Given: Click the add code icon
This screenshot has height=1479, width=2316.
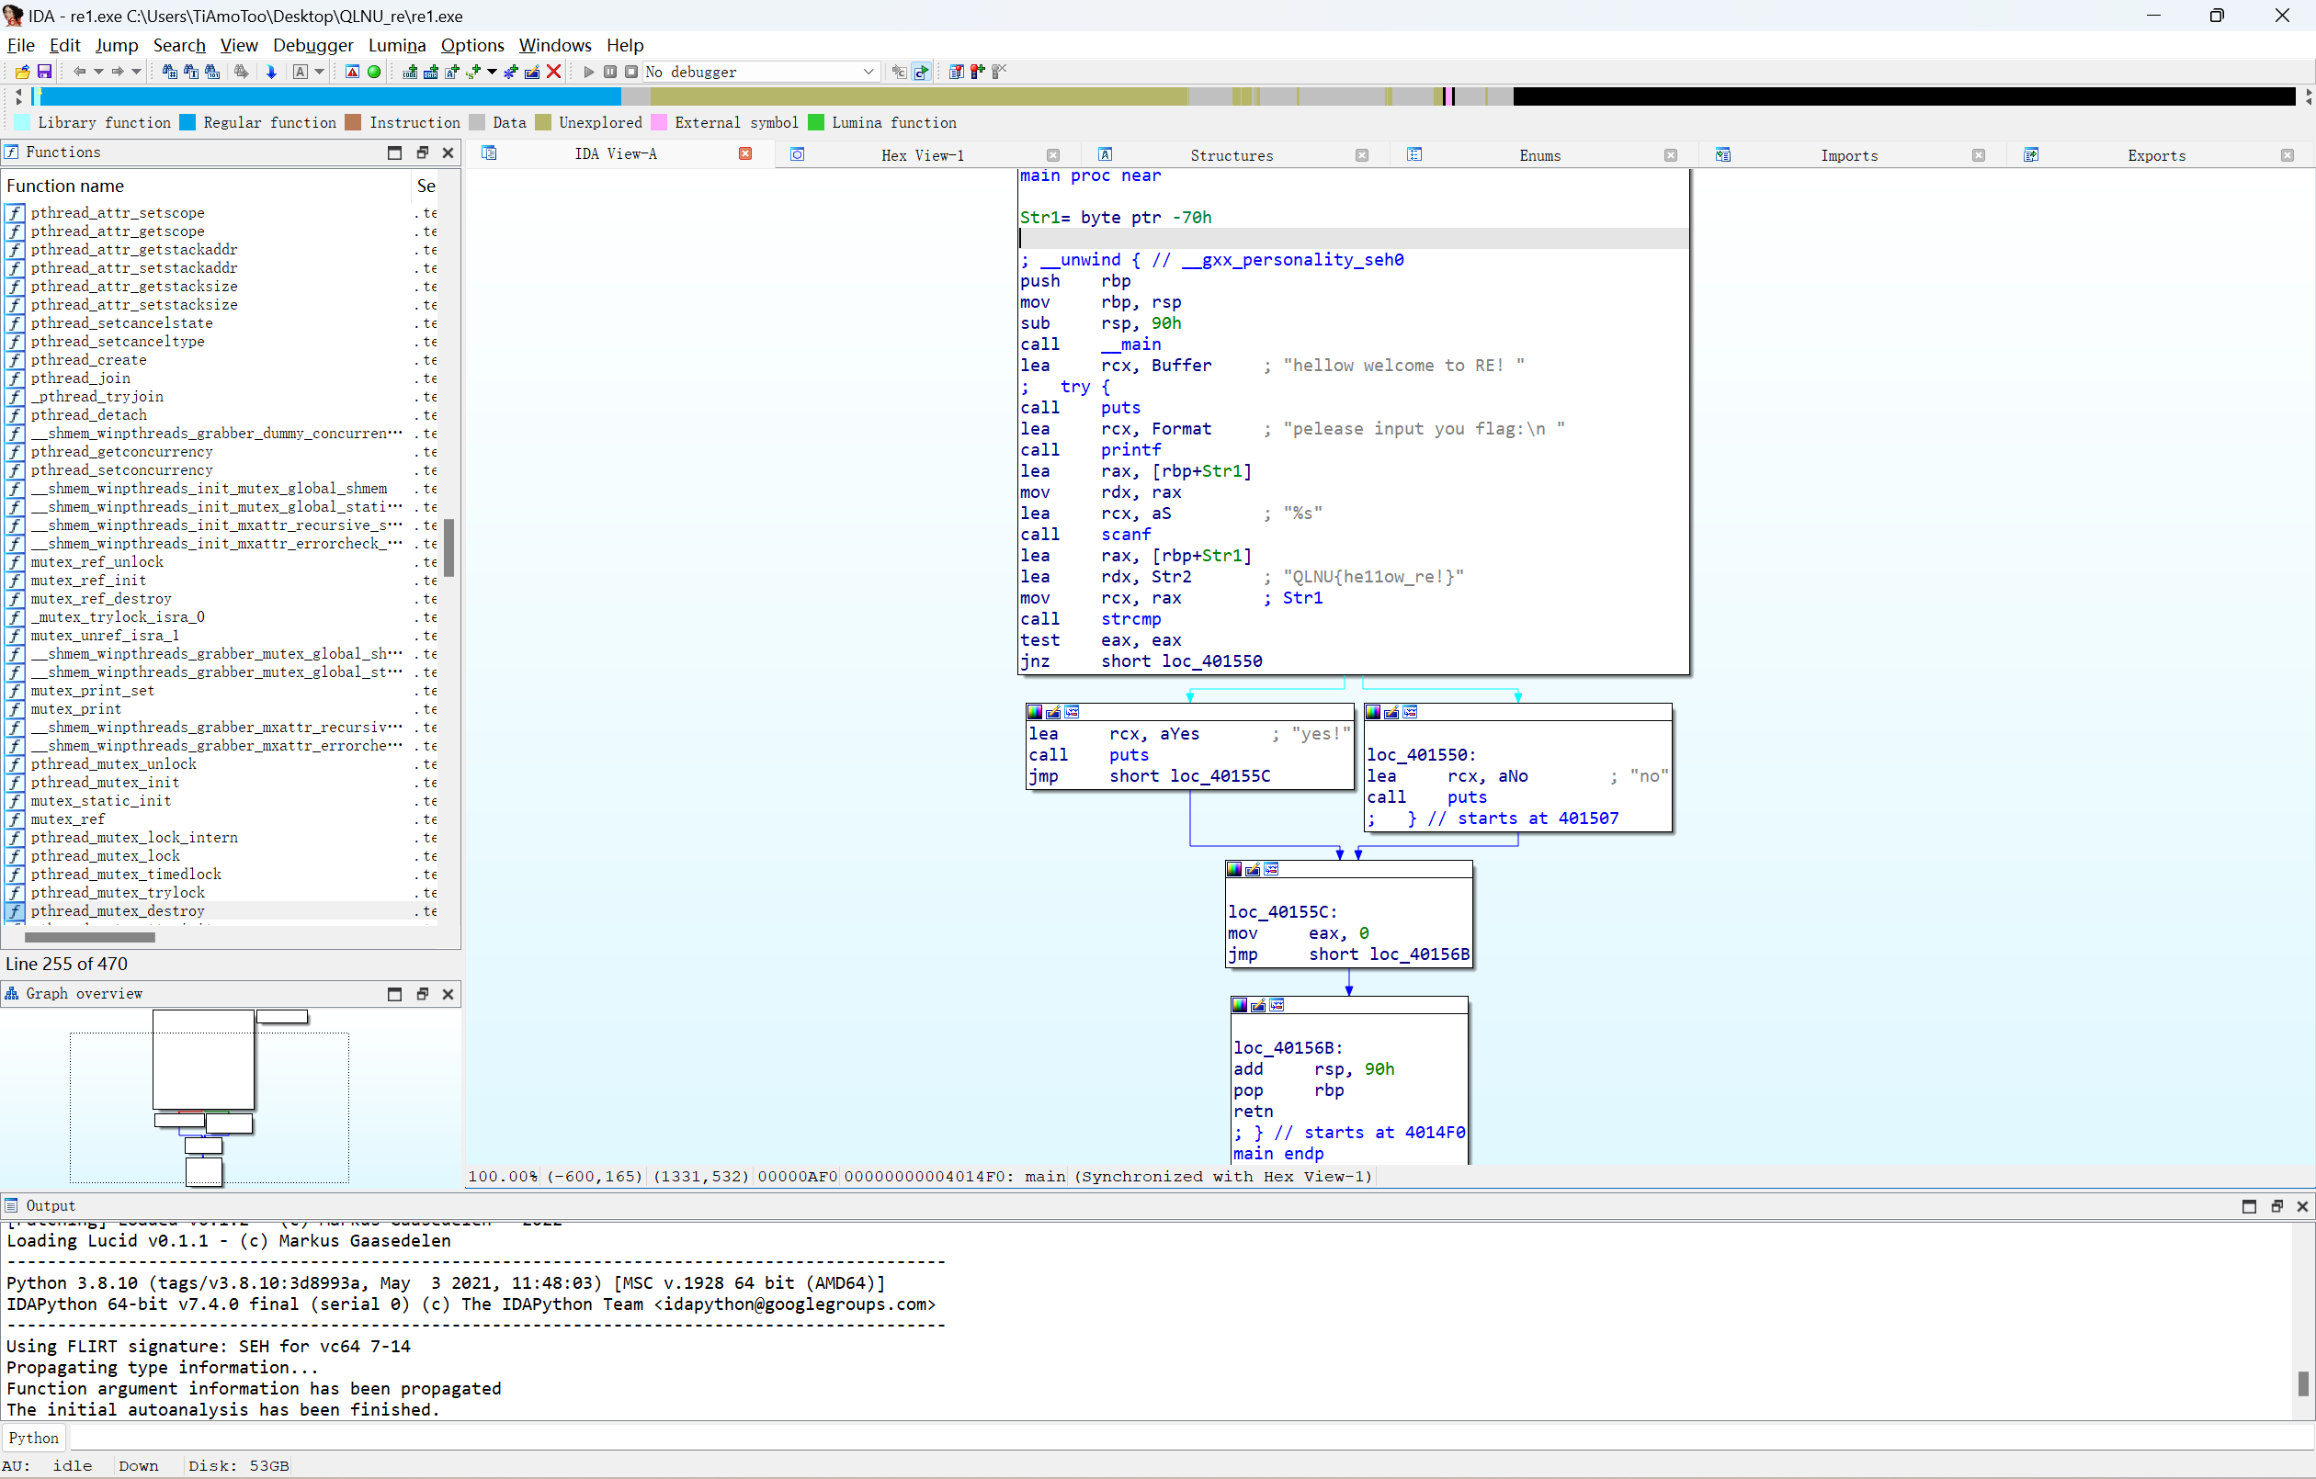Looking at the screenshot, I should (x=410, y=71).
